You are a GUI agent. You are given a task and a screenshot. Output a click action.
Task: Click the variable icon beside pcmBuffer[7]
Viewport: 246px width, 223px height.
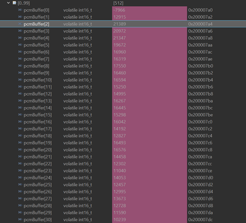coord(20,59)
